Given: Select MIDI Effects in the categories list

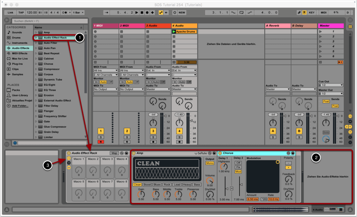Looking at the screenshot, I should click(19, 53).
